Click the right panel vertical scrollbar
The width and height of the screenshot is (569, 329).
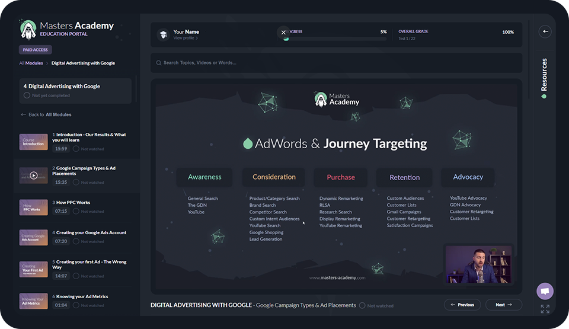tap(529, 60)
